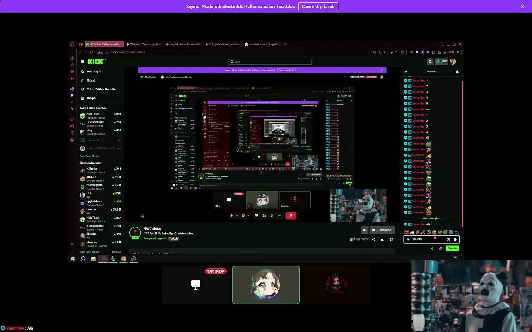Open the MAJ3R Counter-Strike 2 channel
Image resolution: width=532 pixels, height=332 pixels.
click(100, 178)
